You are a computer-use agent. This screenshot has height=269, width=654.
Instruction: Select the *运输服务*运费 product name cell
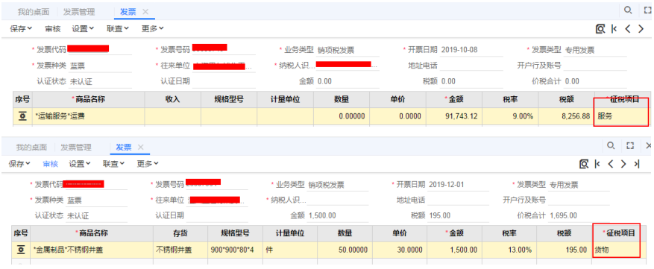(x=89, y=116)
